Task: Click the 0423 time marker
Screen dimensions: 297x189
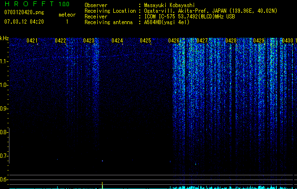Action: (89, 41)
